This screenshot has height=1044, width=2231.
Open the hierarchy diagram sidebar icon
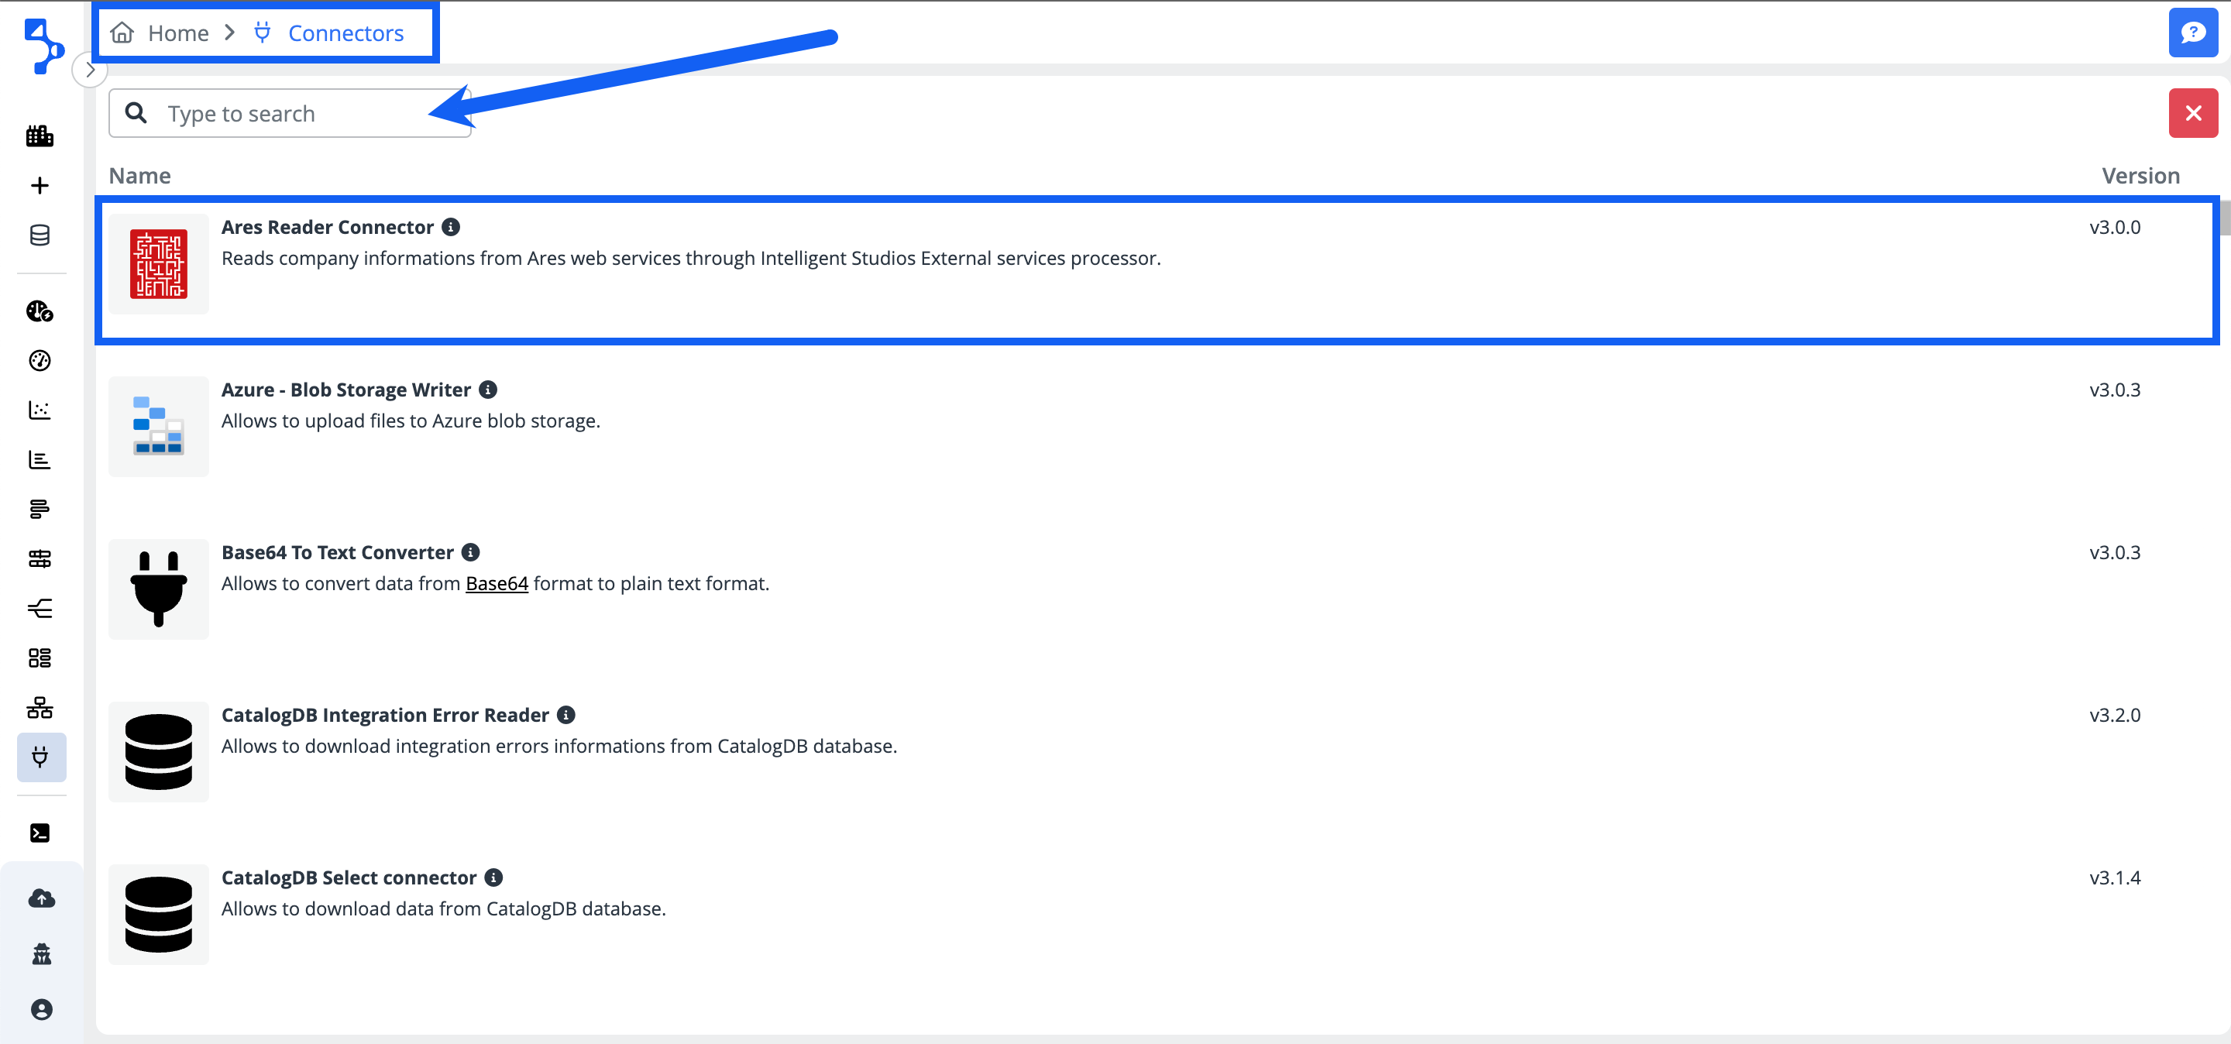[40, 708]
